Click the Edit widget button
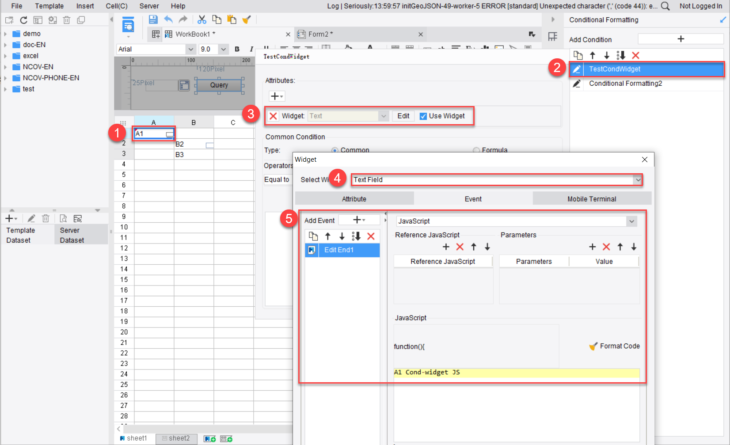The height and width of the screenshot is (445, 730). [x=403, y=116]
